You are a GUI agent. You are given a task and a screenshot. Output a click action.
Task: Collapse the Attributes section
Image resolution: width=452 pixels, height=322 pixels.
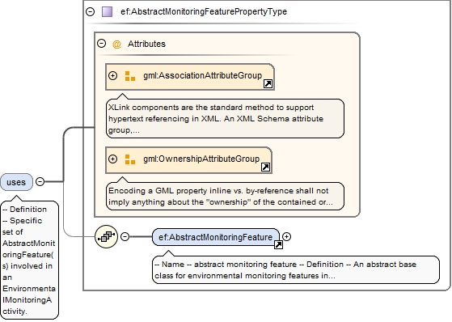click(101, 44)
